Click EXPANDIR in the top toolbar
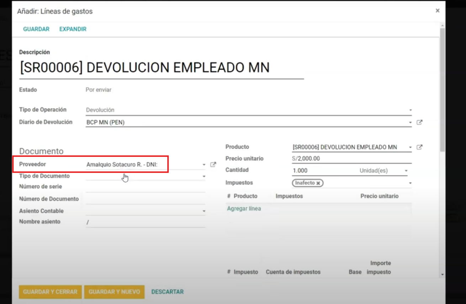466x304 pixels. point(73,29)
